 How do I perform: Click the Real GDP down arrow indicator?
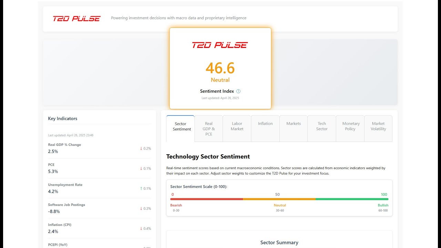click(x=141, y=148)
